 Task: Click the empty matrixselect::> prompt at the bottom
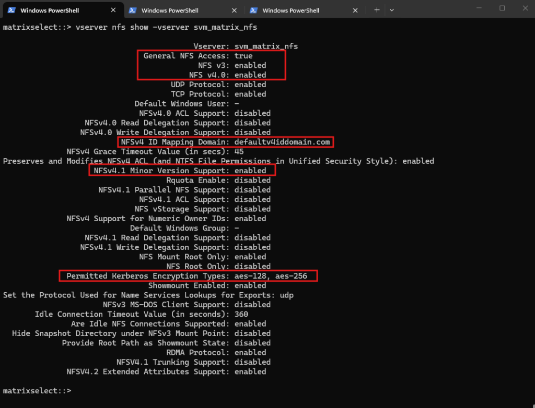pos(37,391)
